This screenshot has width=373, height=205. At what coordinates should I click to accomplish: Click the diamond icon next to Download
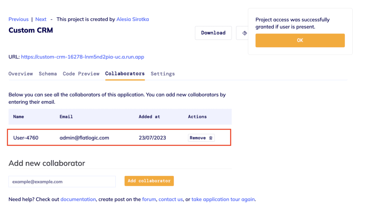coord(244,33)
